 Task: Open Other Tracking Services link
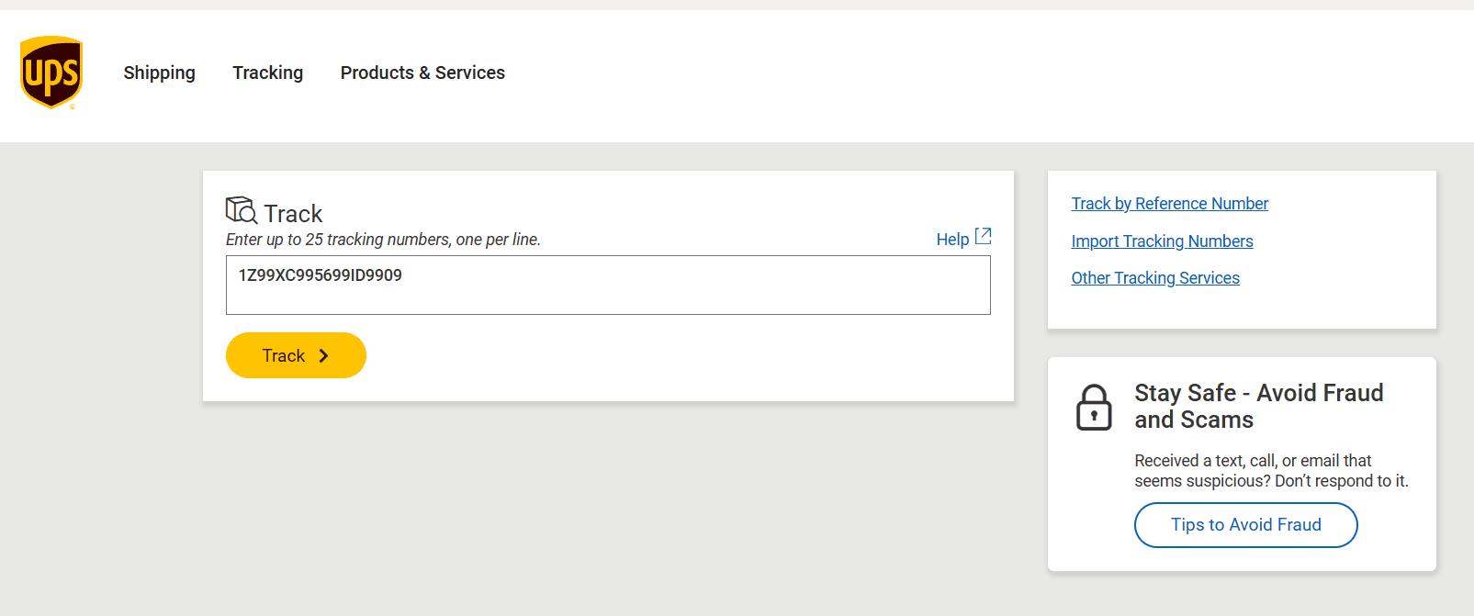click(1155, 278)
